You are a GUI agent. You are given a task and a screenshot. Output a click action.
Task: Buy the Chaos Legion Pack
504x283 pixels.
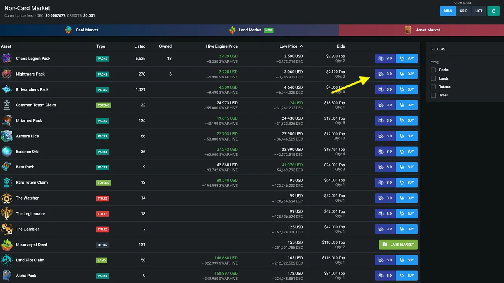(x=407, y=59)
